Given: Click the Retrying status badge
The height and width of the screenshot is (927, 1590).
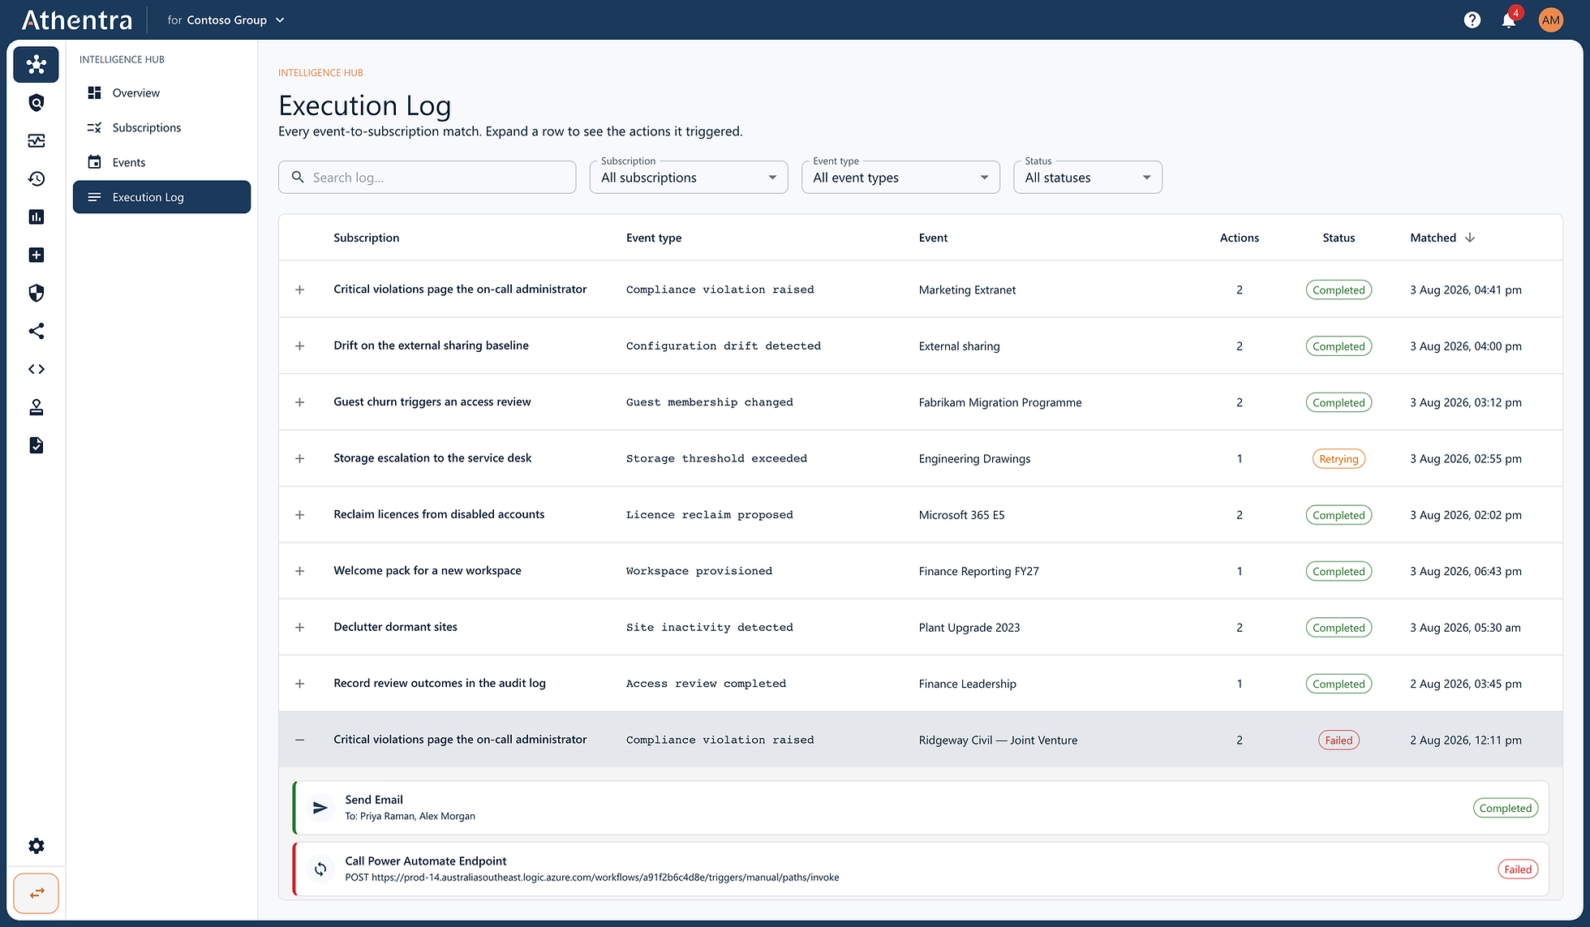Looking at the screenshot, I should (x=1339, y=458).
